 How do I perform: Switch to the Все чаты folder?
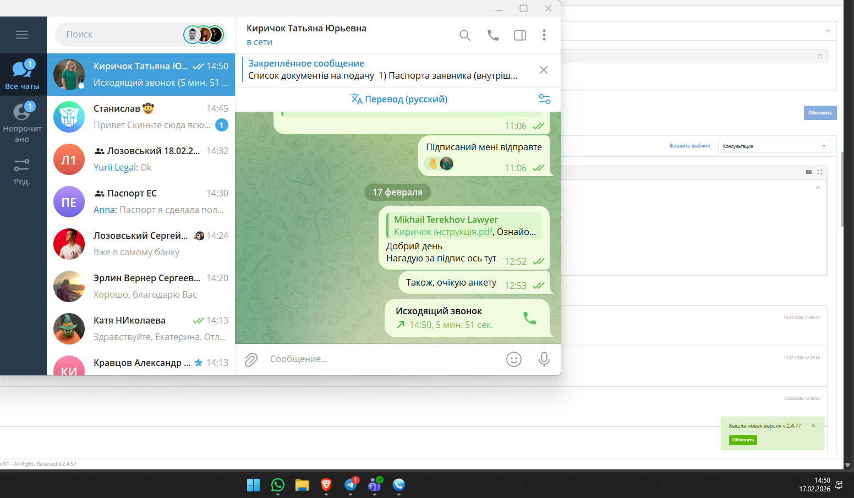click(x=22, y=75)
